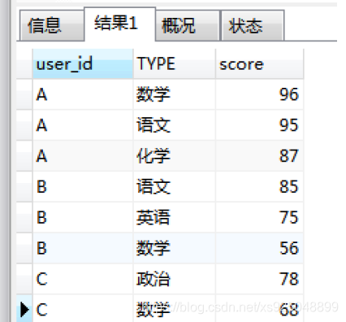Select 语文 cell in the row scoring 95

pos(175,125)
